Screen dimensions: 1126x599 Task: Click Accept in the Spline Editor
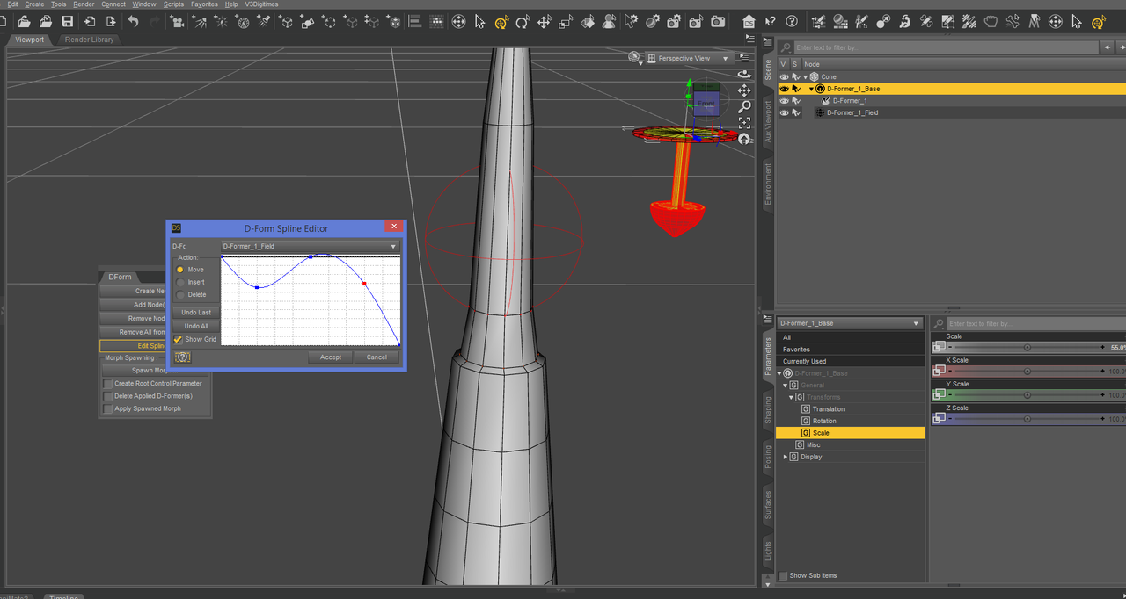[x=331, y=357]
